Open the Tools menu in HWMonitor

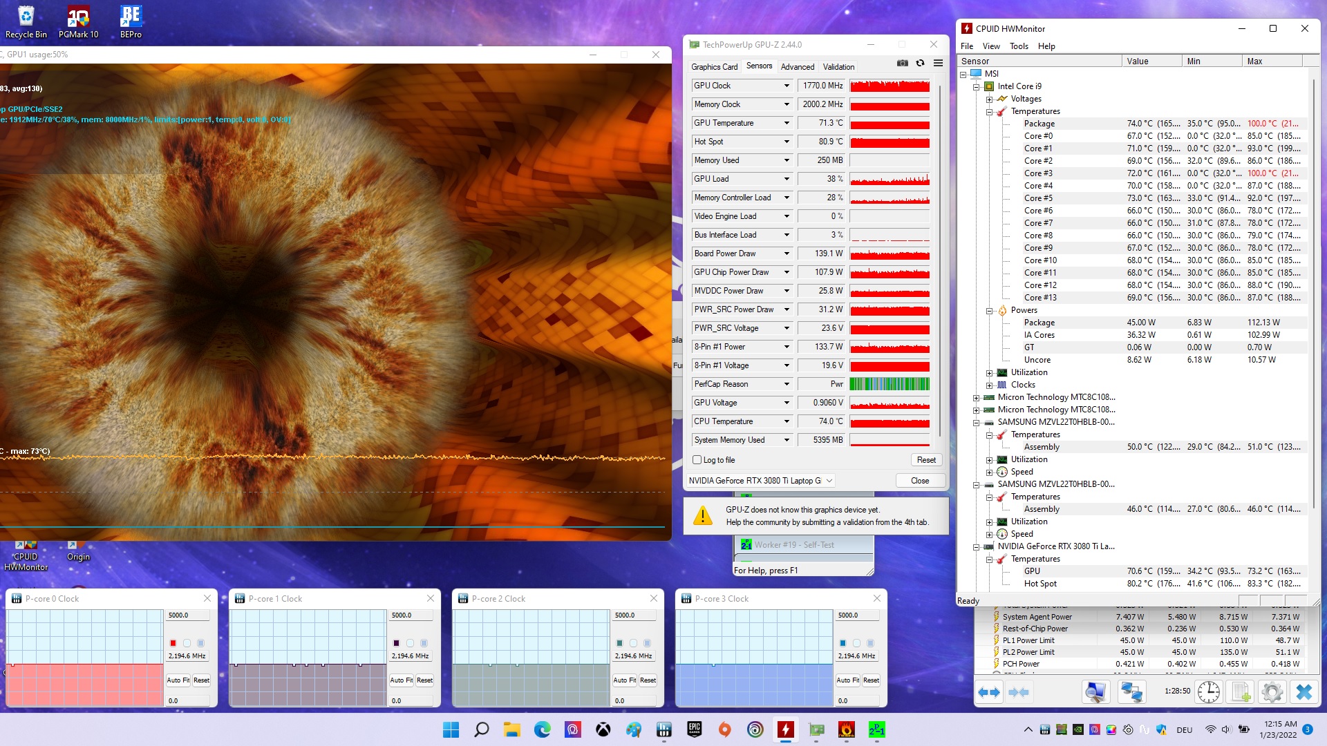click(1018, 46)
